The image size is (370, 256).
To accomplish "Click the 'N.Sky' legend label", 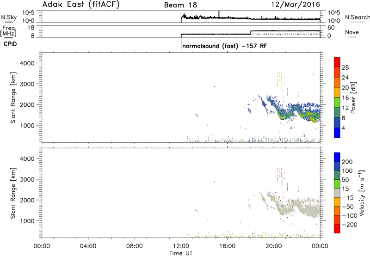I will 9,17.
